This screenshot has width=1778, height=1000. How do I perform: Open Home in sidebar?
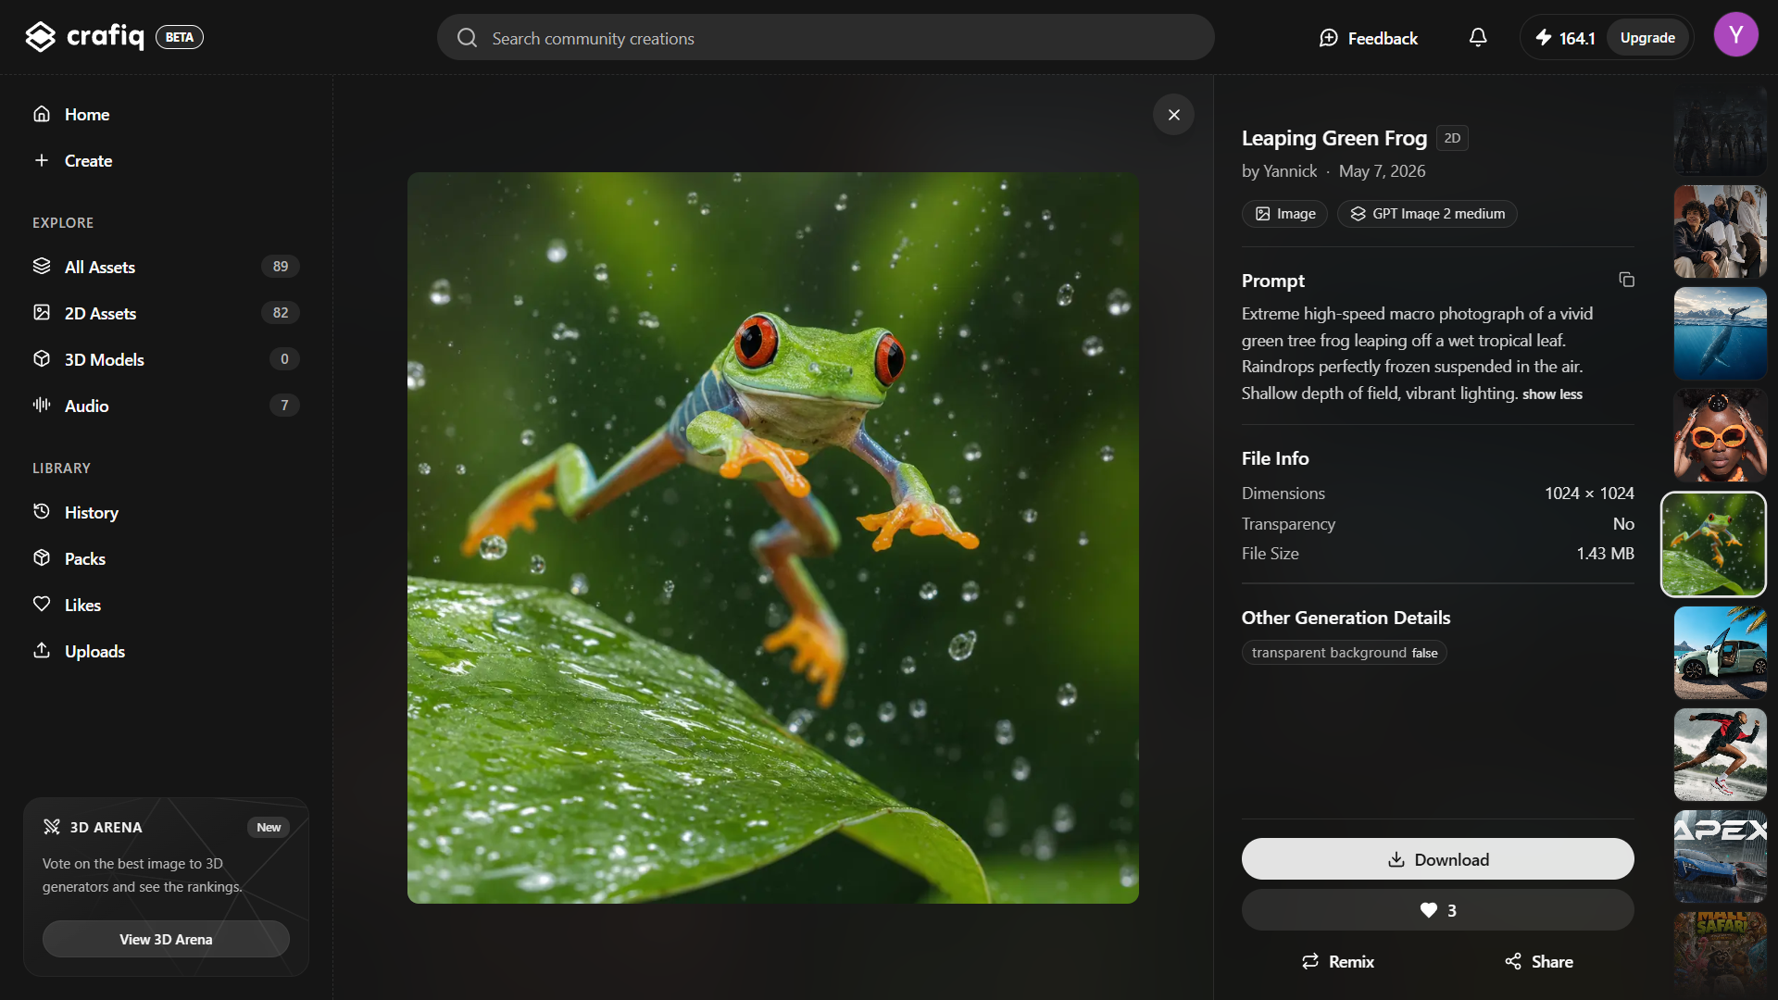166,114
